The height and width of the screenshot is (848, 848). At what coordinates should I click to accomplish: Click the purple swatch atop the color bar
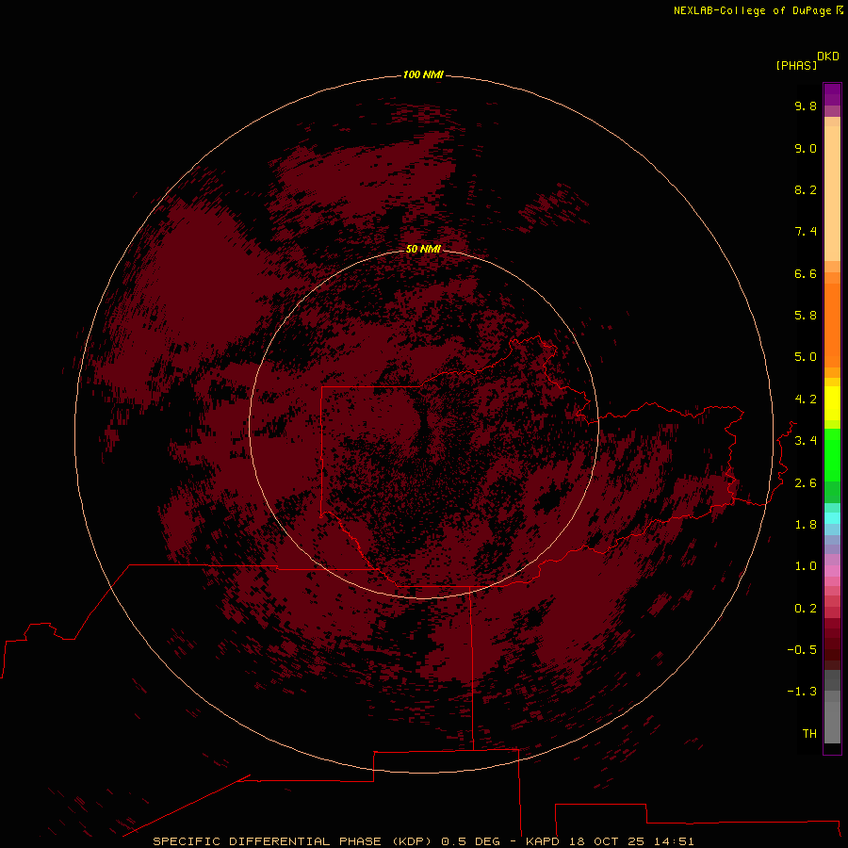832,94
